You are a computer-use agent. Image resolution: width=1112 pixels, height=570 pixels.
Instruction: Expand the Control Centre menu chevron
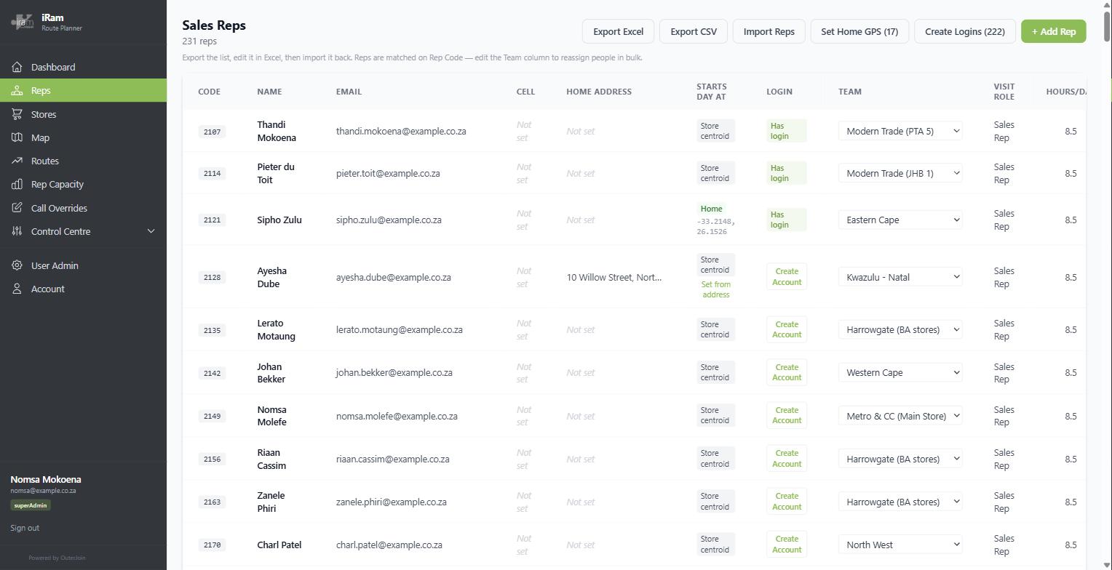[x=151, y=231]
